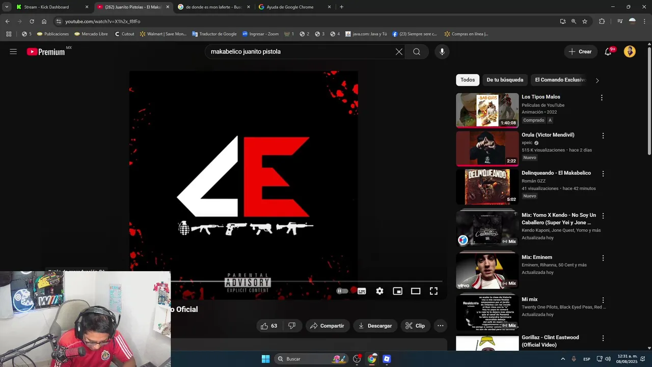Select the Todos filter chip
652x367 pixels.
[x=468, y=80]
